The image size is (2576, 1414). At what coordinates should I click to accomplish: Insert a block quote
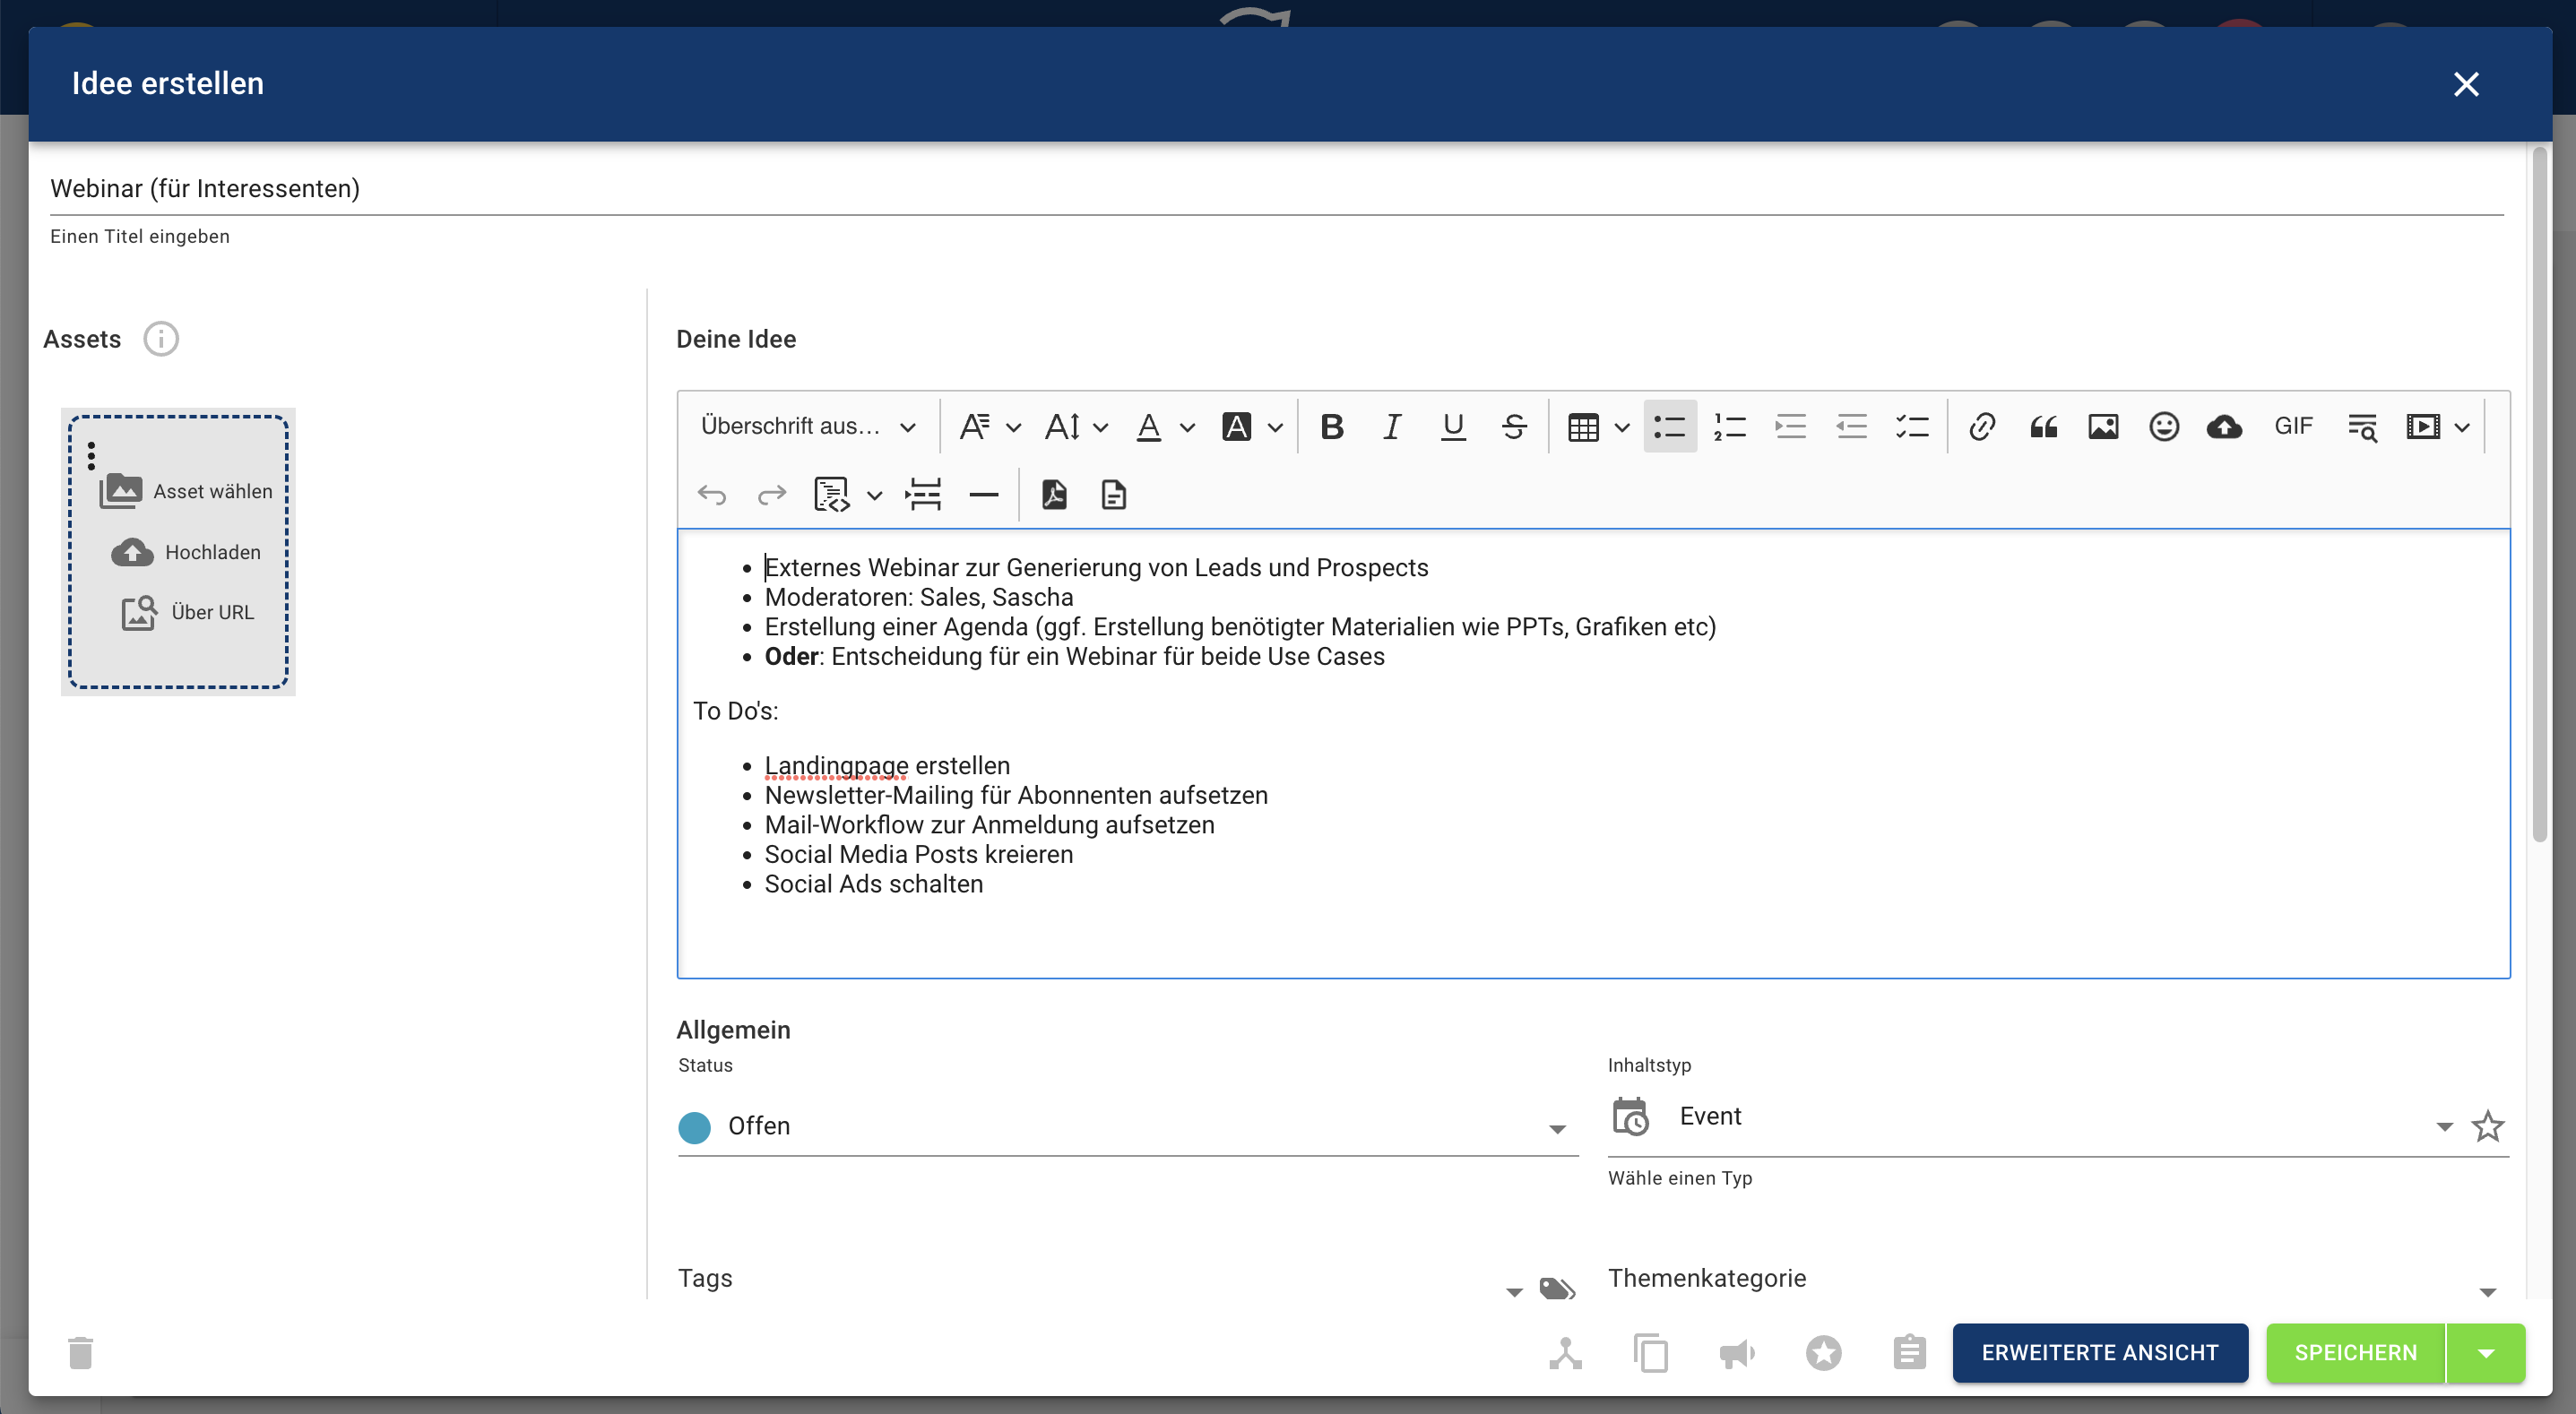pos(2043,427)
